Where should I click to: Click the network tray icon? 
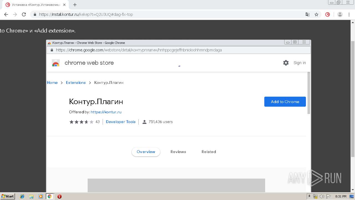click(x=315, y=196)
